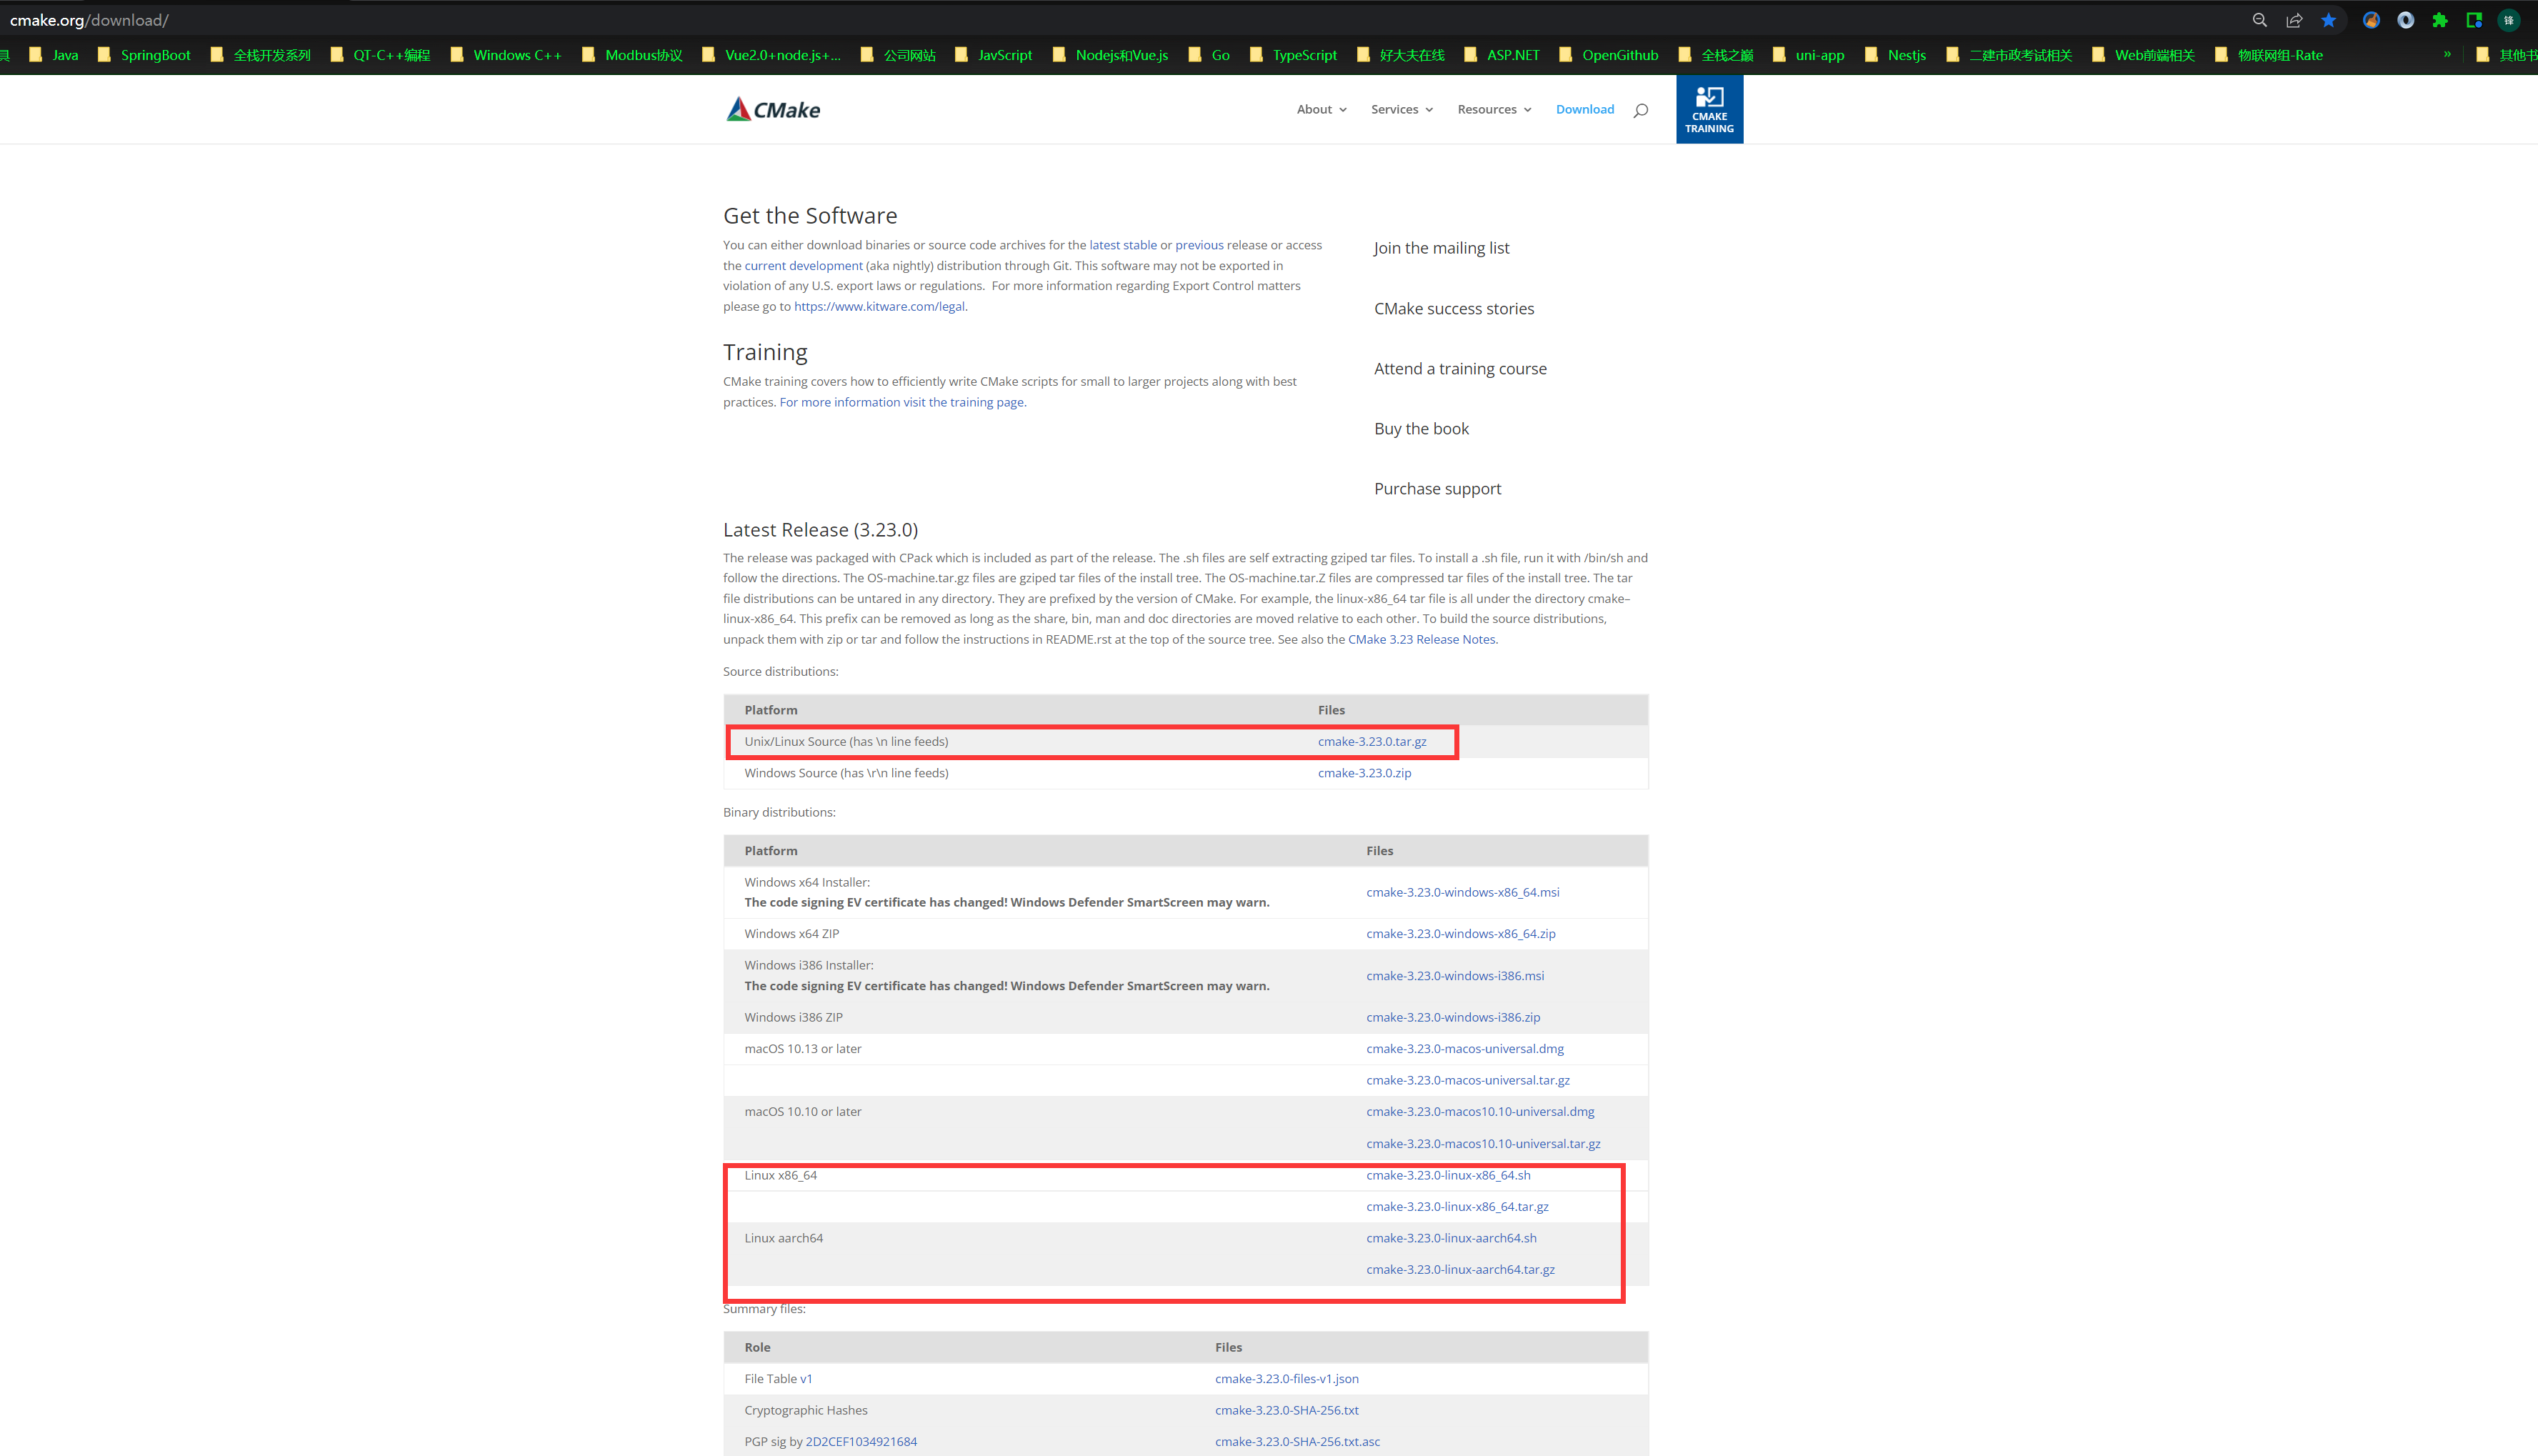Expand the About menu dropdown
The width and height of the screenshot is (2538, 1456).
(x=1322, y=109)
